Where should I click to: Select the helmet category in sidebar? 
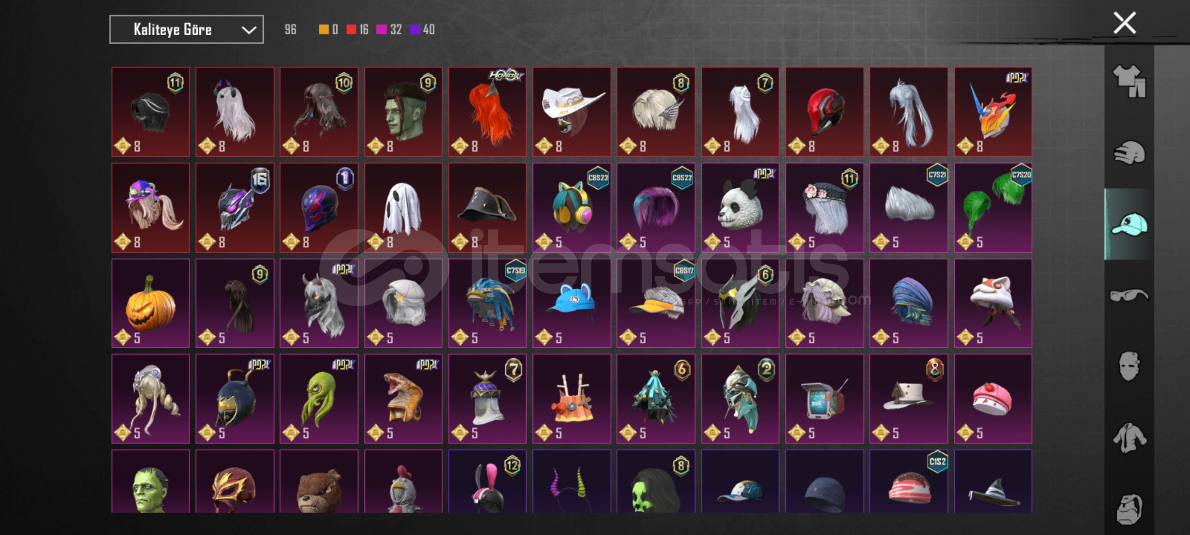coord(1129,153)
